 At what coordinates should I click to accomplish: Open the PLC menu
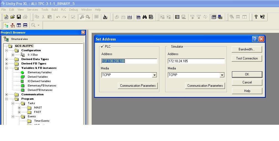tap(63, 10)
